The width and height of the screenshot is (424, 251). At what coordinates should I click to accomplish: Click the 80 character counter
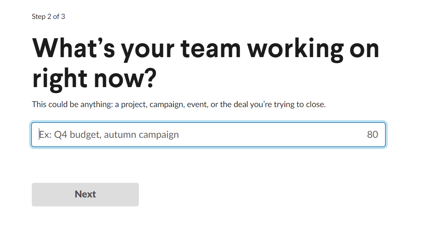point(372,134)
